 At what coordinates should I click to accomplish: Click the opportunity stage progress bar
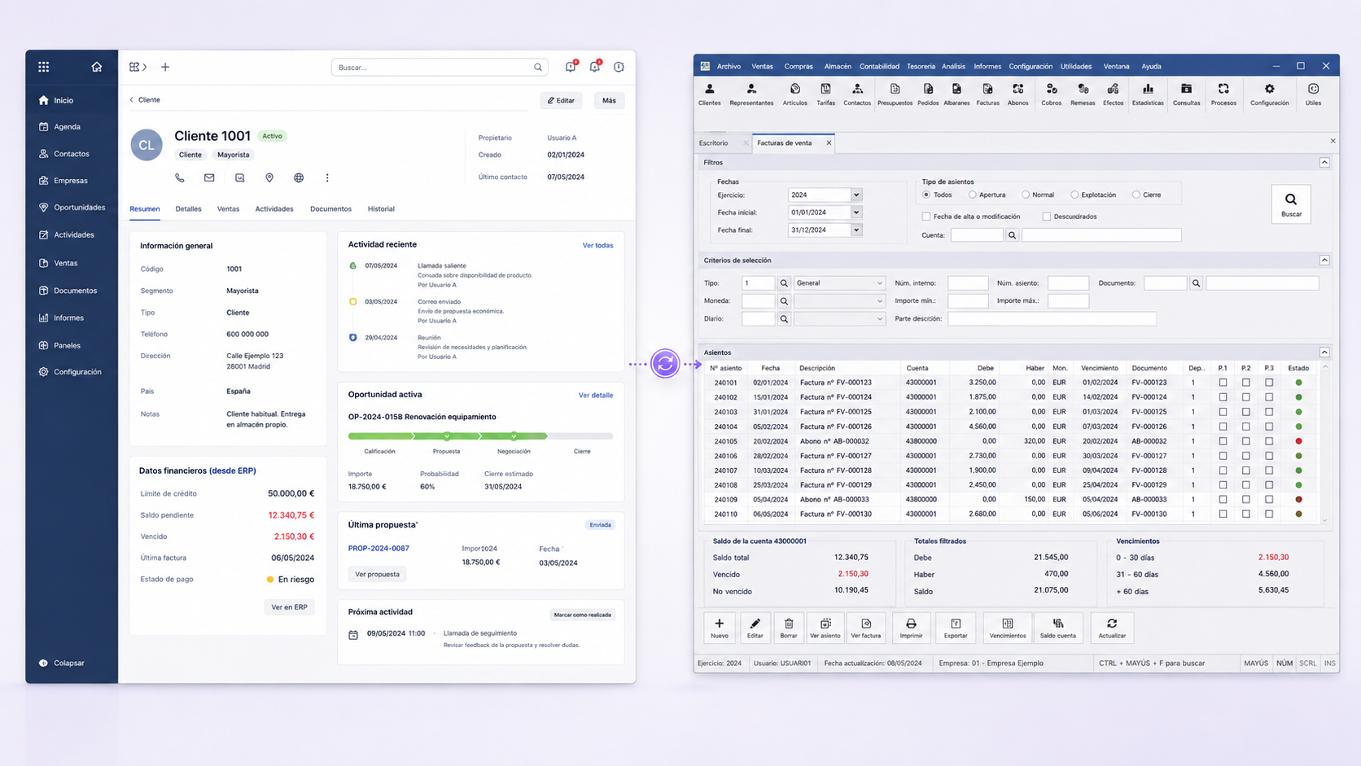(x=480, y=436)
